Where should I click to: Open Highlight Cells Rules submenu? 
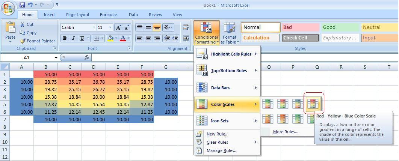pyautogui.click(x=227, y=54)
